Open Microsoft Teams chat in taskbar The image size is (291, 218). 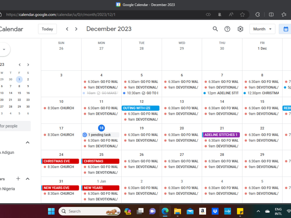pyautogui.click(x=152, y=211)
